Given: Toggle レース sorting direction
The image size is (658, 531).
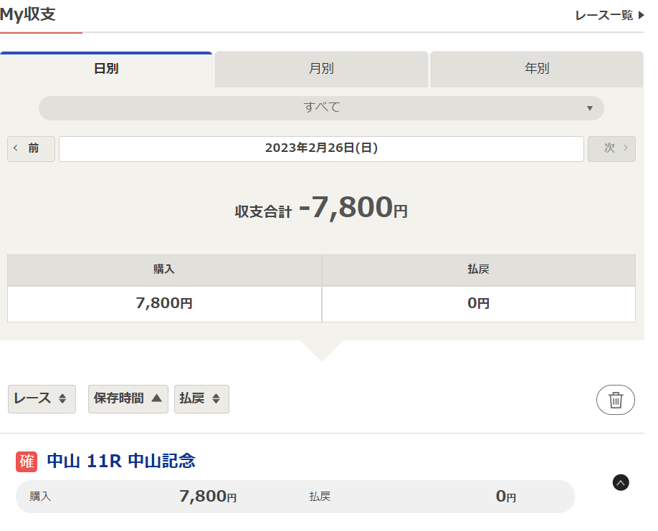Looking at the screenshot, I should point(42,399).
